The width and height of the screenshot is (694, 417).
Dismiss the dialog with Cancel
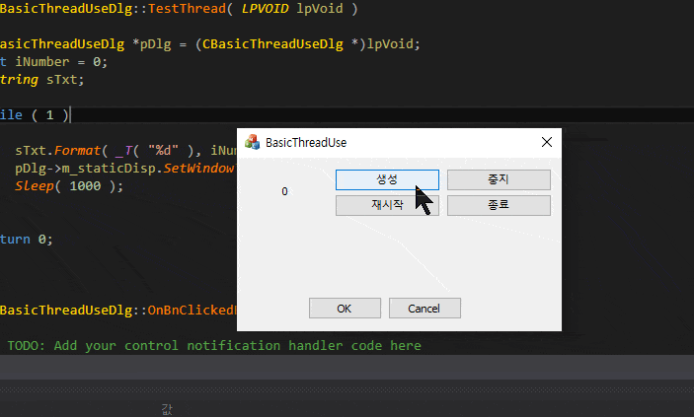point(424,309)
